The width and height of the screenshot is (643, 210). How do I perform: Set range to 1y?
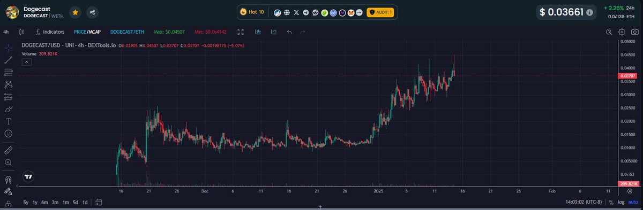(35, 203)
